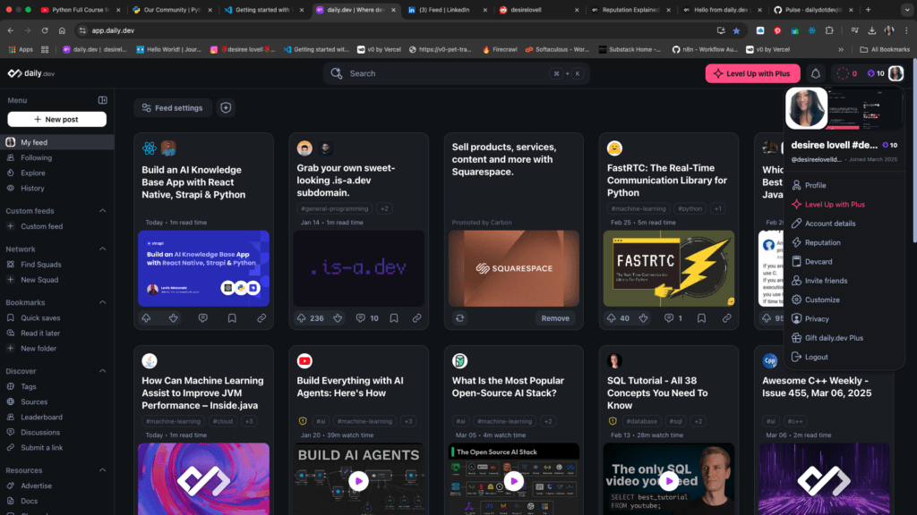Collapse the sidebar with the Menu panel icon
The image size is (917, 515).
[x=102, y=100]
